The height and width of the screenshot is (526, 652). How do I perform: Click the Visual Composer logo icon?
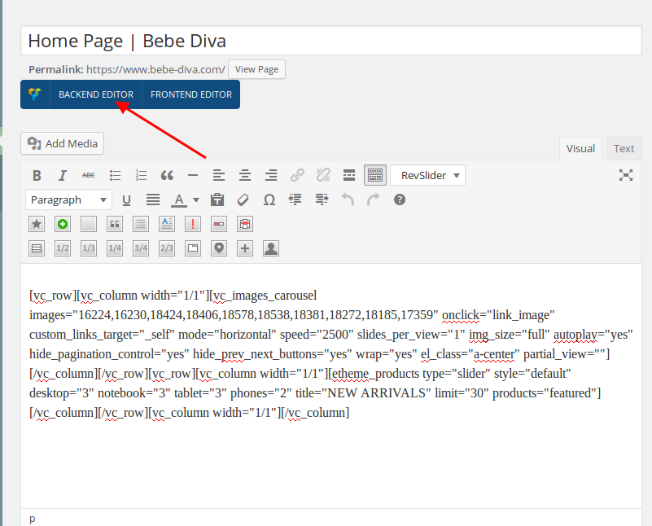click(x=35, y=94)
